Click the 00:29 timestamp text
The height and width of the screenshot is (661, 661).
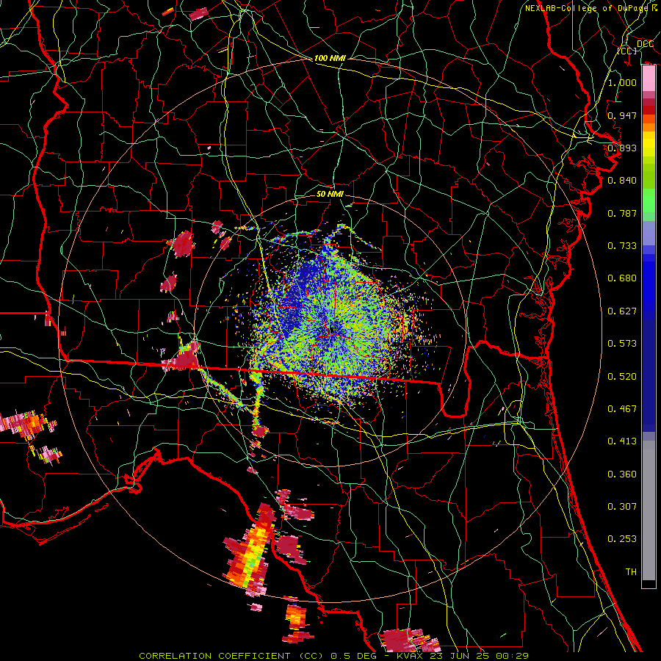pyautogui.click(x=510, y=656)
